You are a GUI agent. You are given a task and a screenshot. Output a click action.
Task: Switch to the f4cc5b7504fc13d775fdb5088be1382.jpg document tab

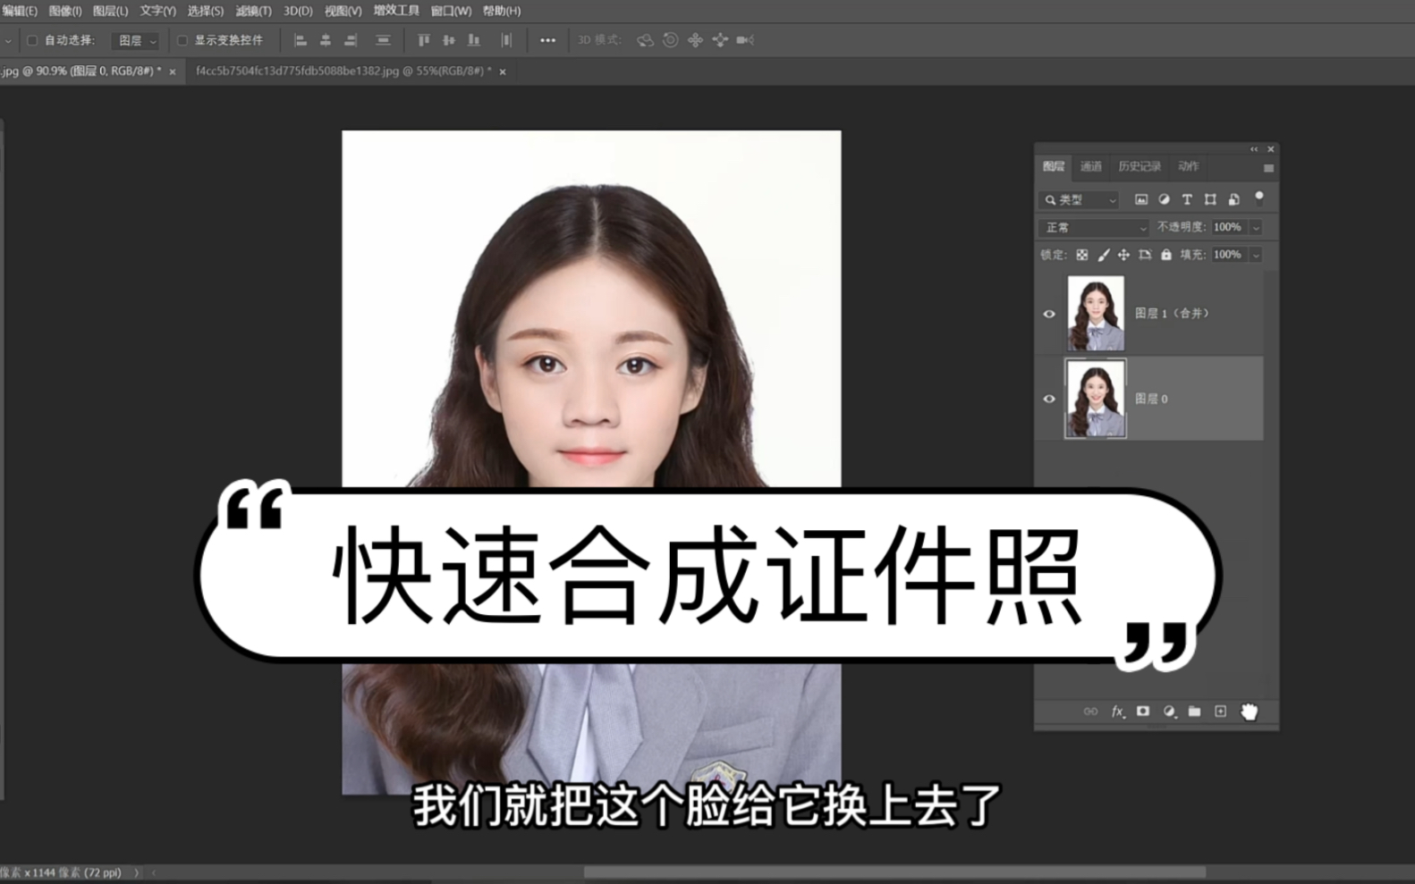(343, 71)
